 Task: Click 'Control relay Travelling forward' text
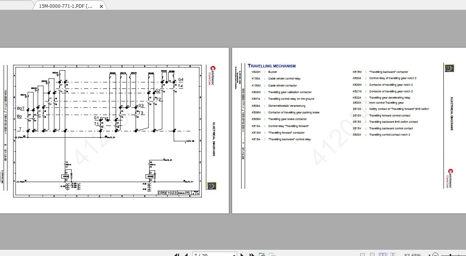tap(288, 126)
